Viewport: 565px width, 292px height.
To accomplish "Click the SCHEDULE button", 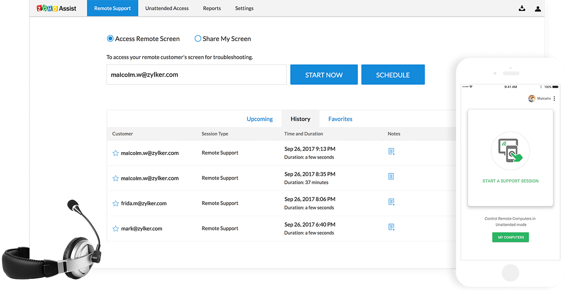I will click(x=393, y=75).
